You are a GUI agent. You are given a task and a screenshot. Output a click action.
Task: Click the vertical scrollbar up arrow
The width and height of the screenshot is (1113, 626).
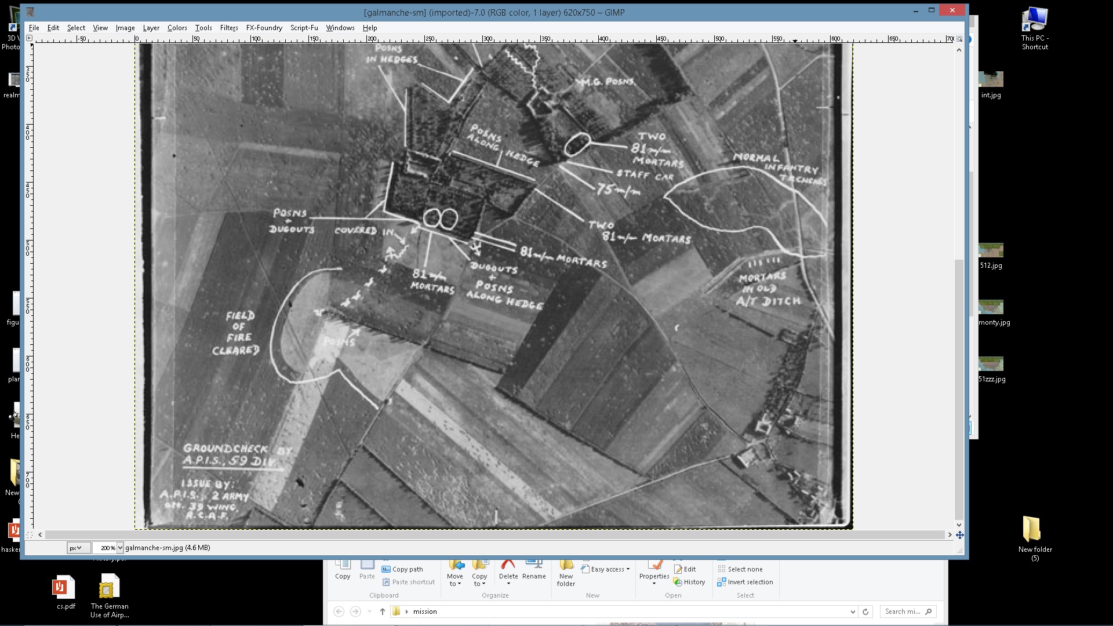point(959,50)
